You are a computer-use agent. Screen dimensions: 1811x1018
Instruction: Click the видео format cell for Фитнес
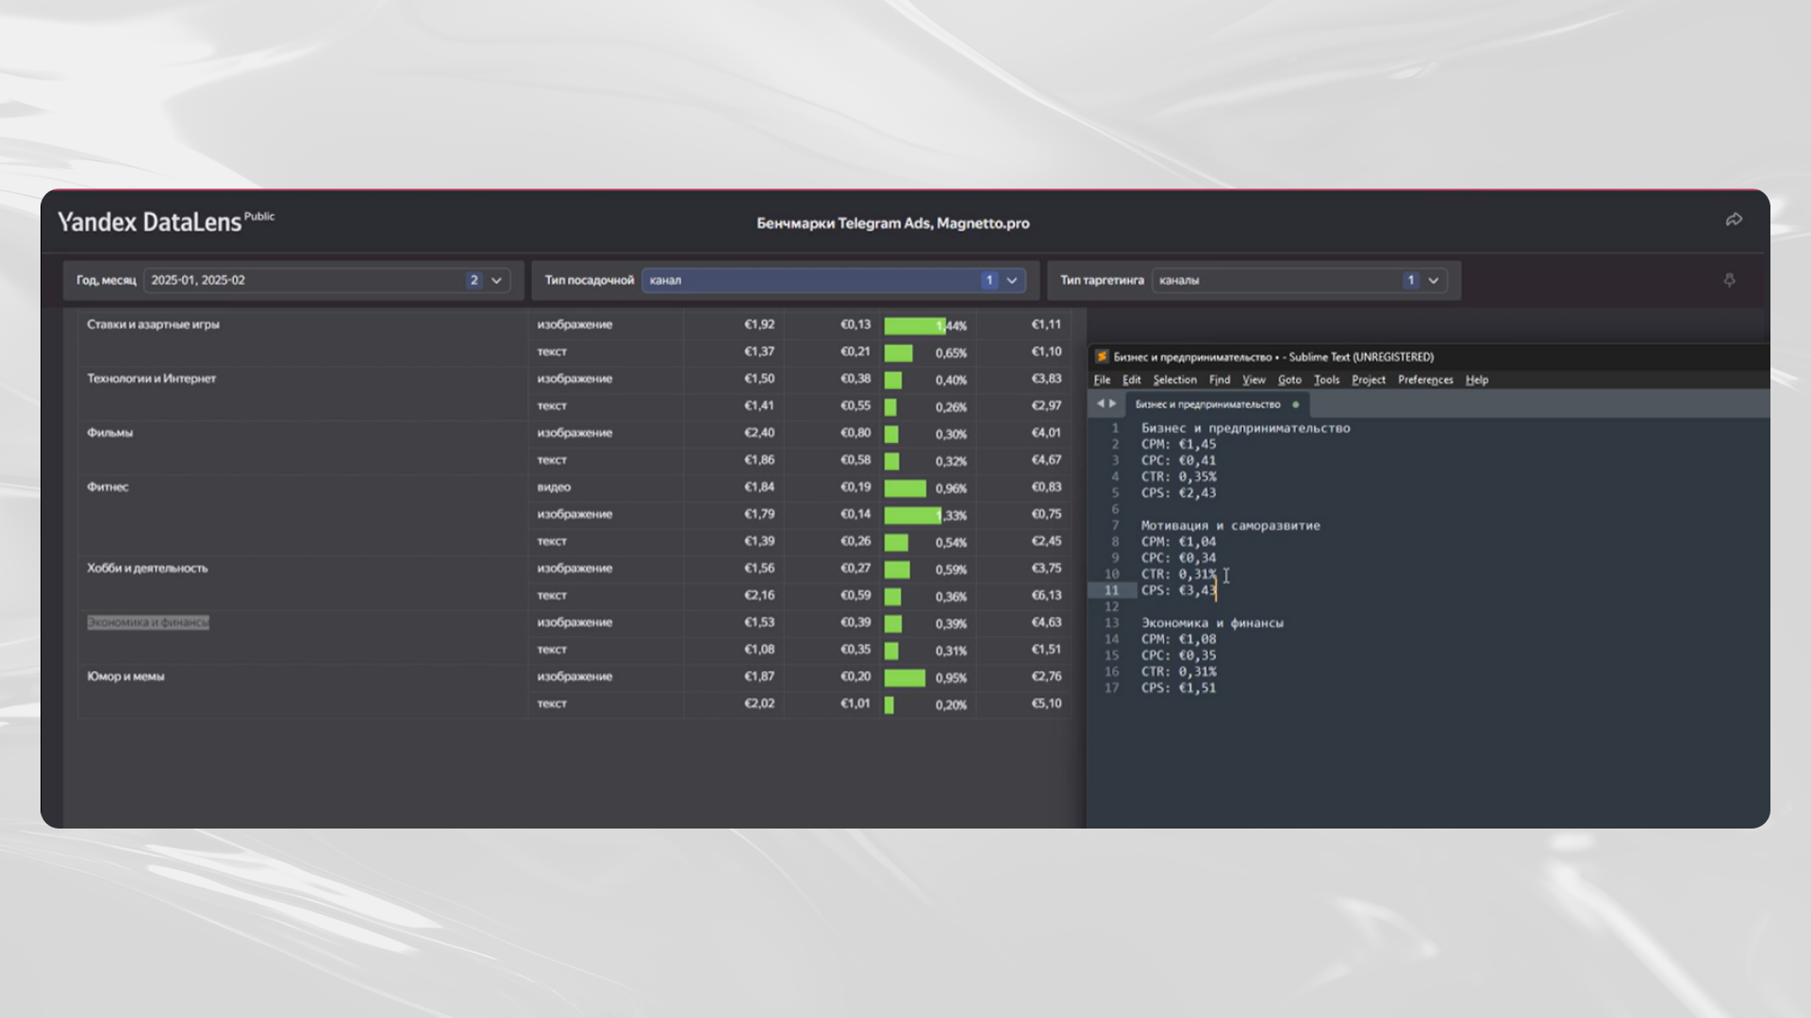click(554, 487)
